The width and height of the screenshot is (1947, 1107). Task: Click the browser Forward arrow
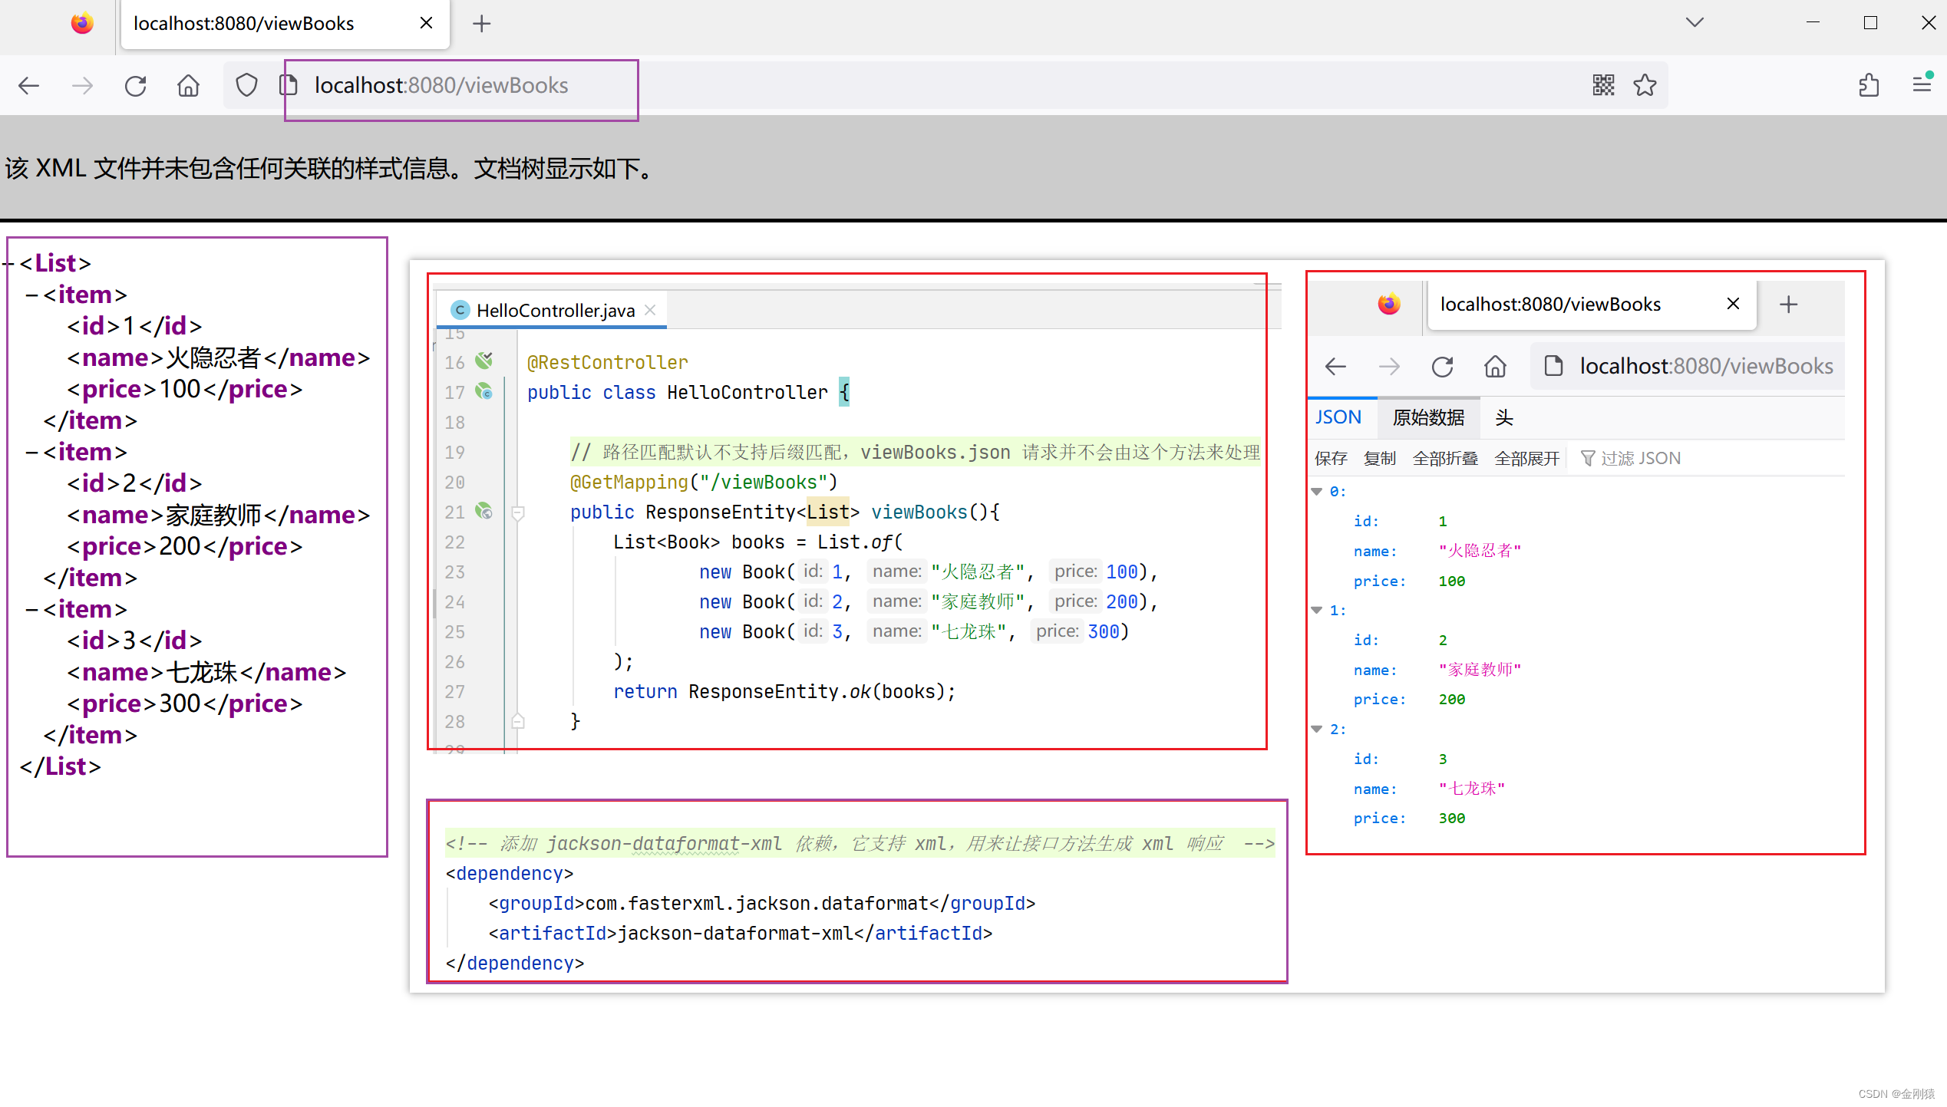coord(82,85)
